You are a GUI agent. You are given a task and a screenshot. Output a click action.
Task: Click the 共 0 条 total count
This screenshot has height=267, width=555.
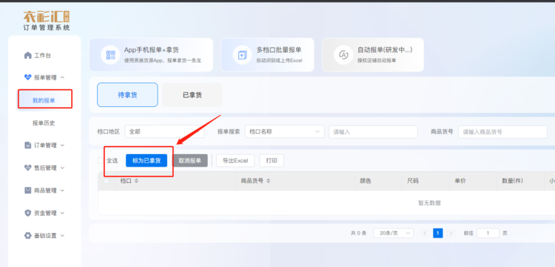click(x=359, y=233)
